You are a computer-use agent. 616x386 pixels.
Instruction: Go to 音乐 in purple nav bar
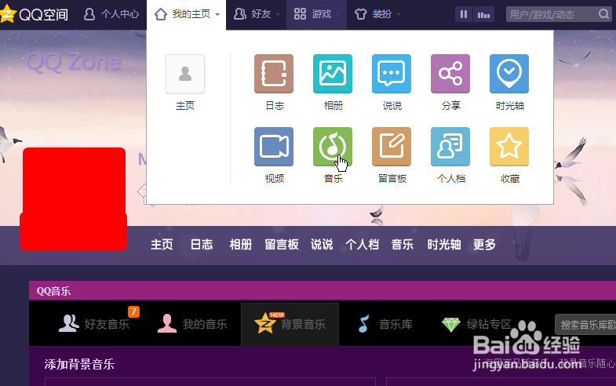[x=403, y=245]
